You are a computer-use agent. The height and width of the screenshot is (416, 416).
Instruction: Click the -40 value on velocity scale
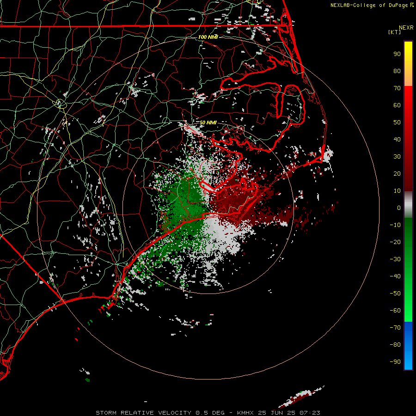(395, 276)
